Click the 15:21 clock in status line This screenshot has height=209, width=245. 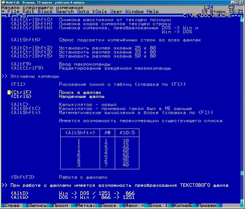(x=236, y=12)
